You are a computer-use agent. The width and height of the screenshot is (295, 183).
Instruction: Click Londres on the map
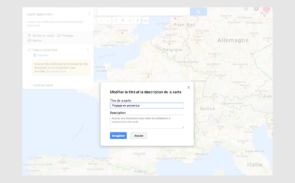click(x=122, y=30)
